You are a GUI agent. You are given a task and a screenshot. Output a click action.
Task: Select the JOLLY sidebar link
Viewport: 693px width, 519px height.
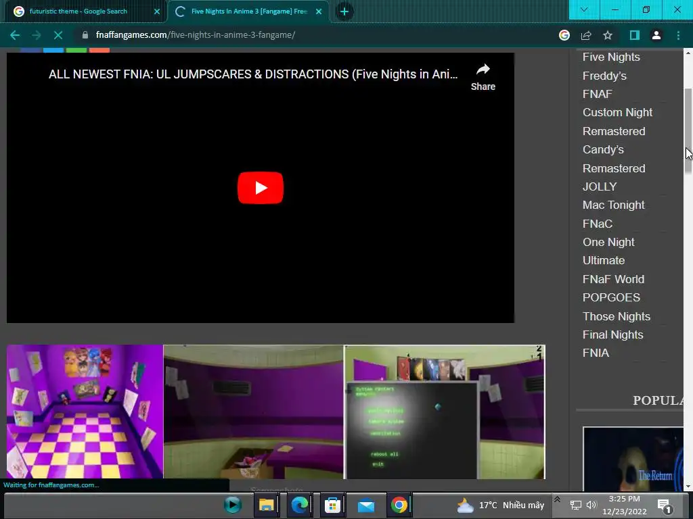[x=600, y=187]
